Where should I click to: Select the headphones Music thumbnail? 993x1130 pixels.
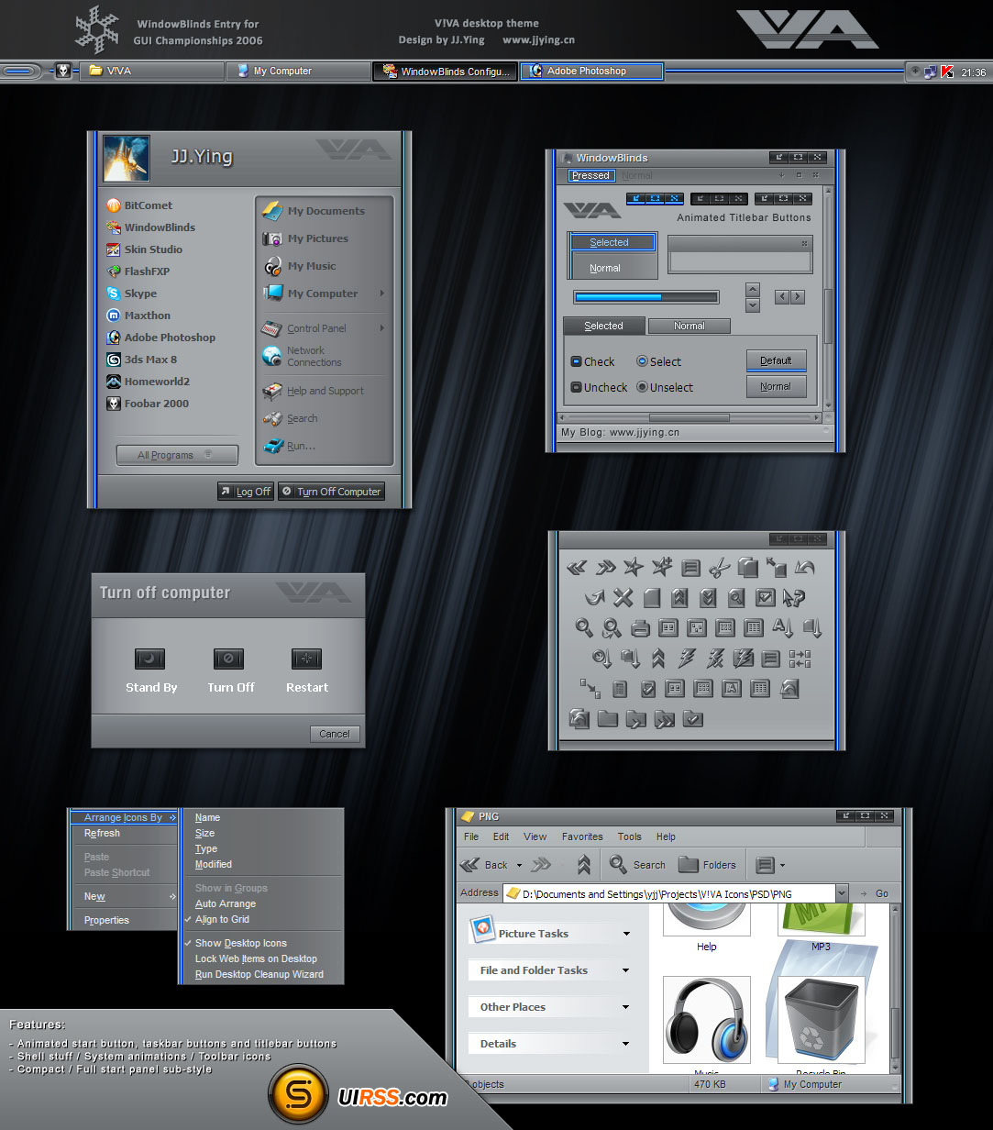706,1020
